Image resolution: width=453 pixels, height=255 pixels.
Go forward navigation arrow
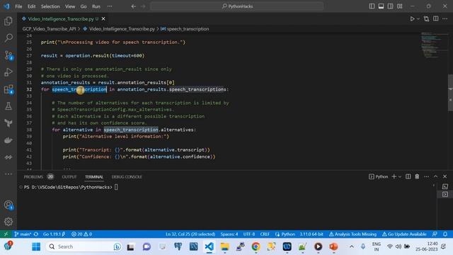point(143,6)
